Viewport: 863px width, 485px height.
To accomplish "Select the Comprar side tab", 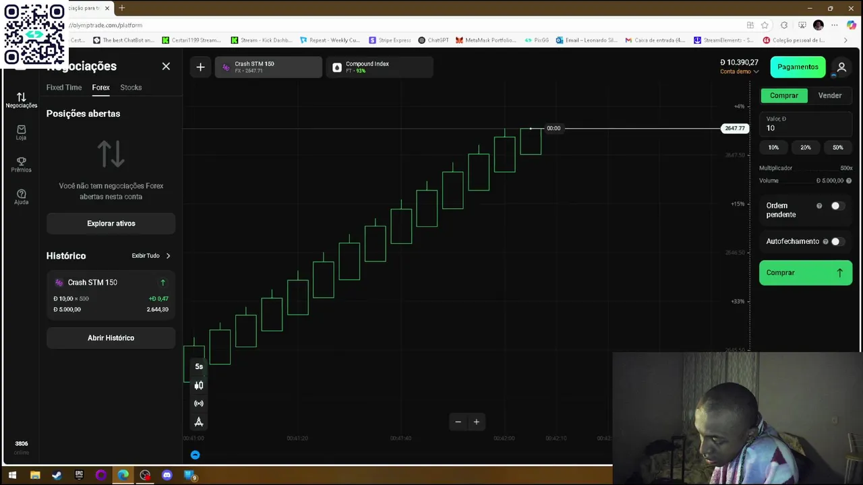I will pyautogui.click(x=784, y=96).
